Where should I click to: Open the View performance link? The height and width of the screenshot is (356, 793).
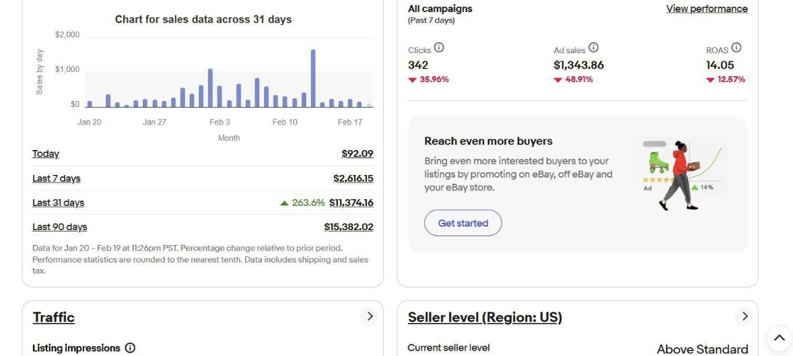point(706,9)
